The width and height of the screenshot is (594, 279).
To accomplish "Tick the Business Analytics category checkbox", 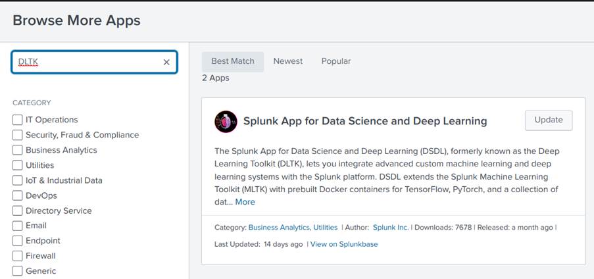I will tap(18, 150).
